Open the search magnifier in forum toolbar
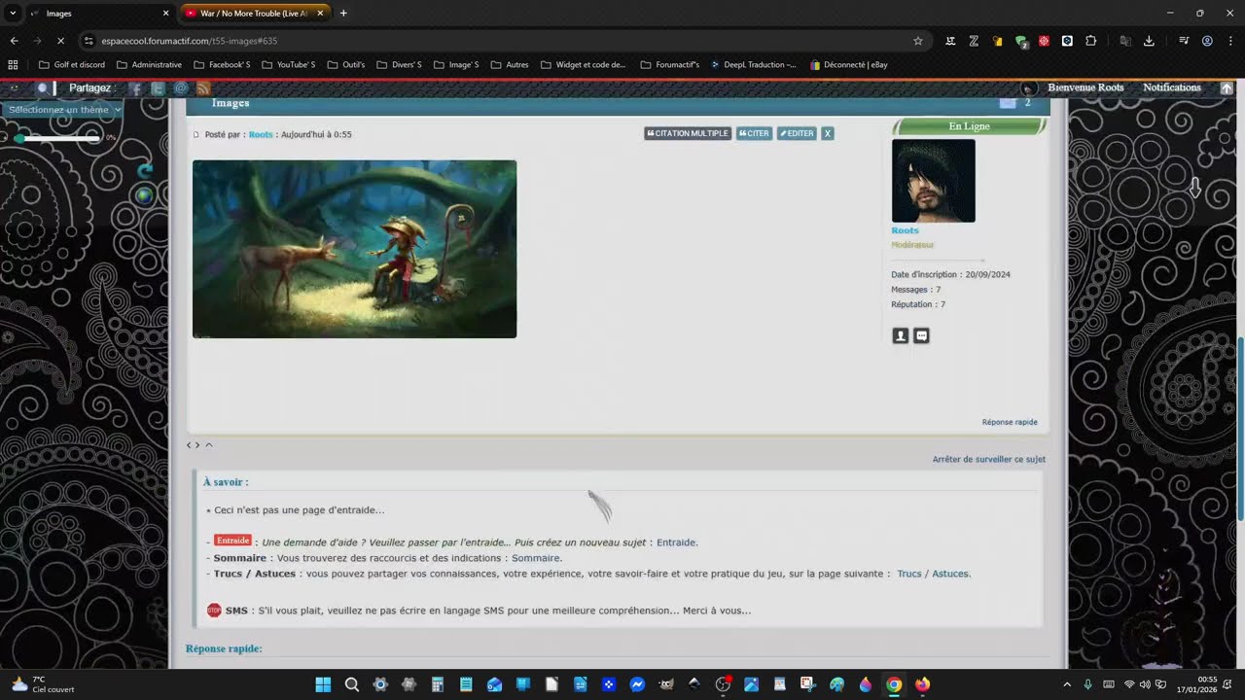 pyautogui.click(x=42, y=87)
